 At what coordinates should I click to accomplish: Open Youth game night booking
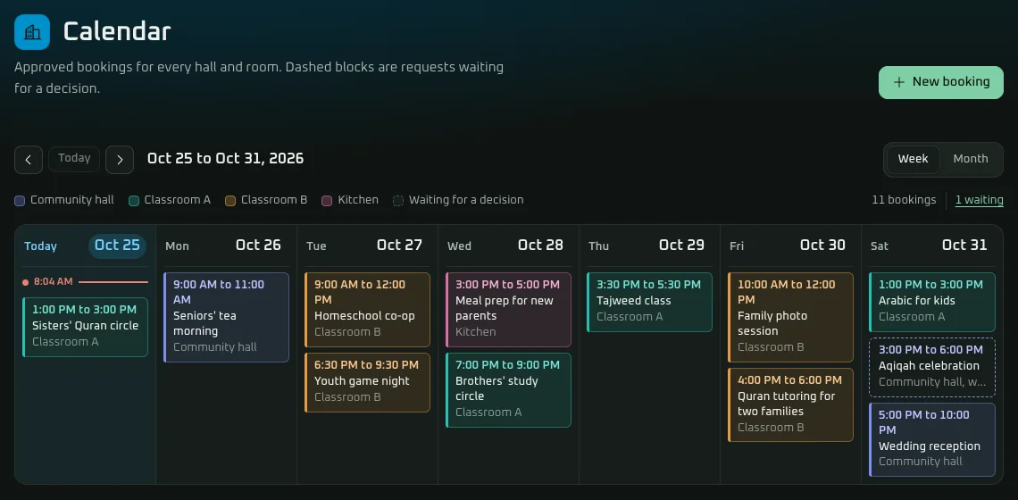point(368,382)
